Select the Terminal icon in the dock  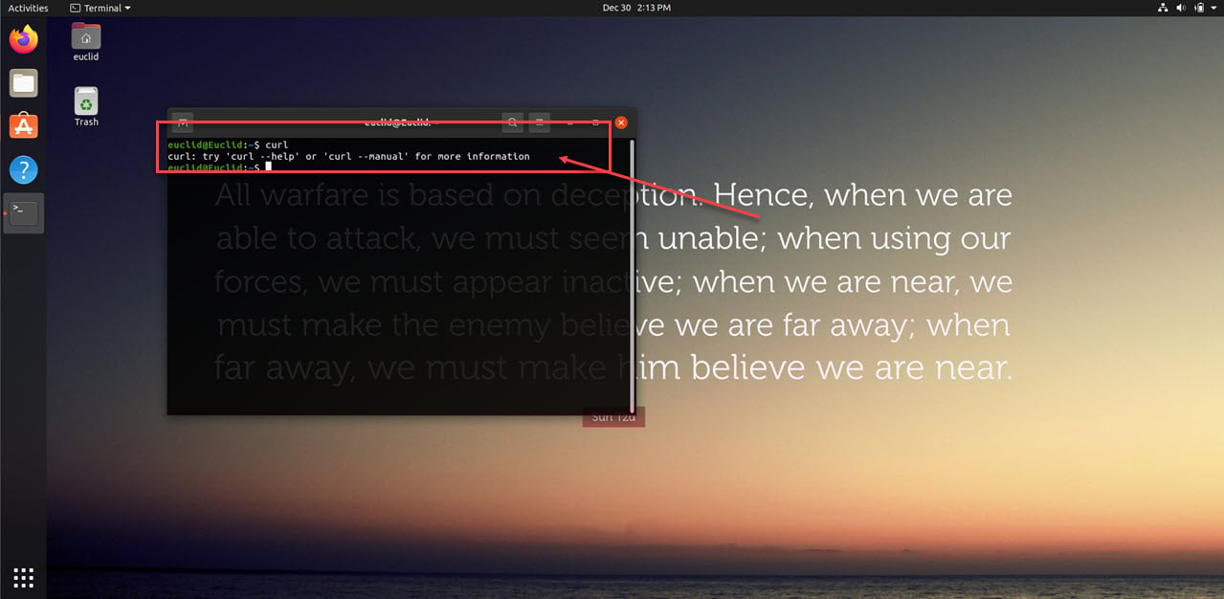24,213
